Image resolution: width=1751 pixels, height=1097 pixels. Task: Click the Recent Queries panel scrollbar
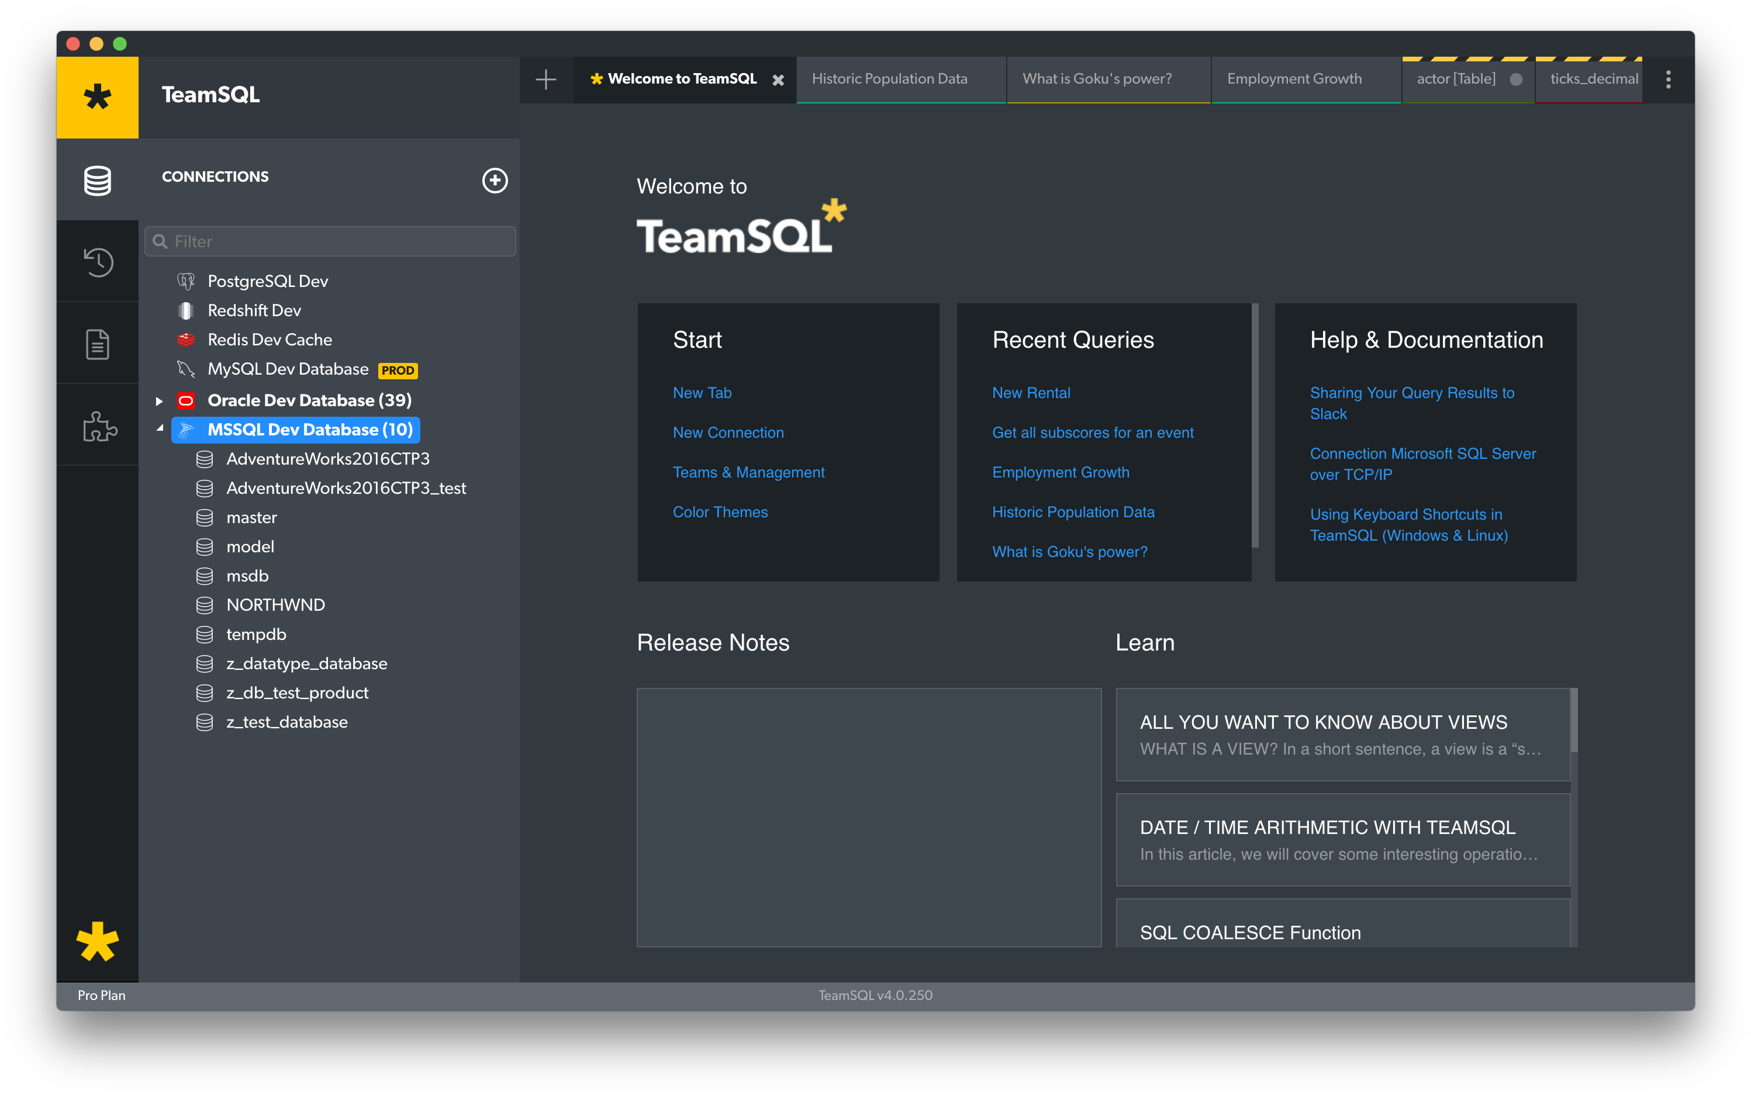point(1255,425)
